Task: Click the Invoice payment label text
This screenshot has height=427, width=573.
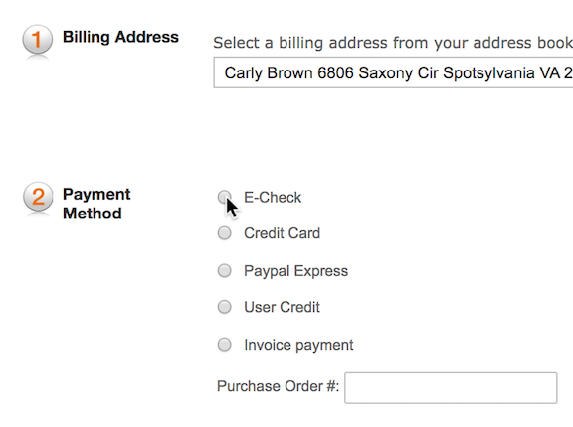Action: pos(298,345)
